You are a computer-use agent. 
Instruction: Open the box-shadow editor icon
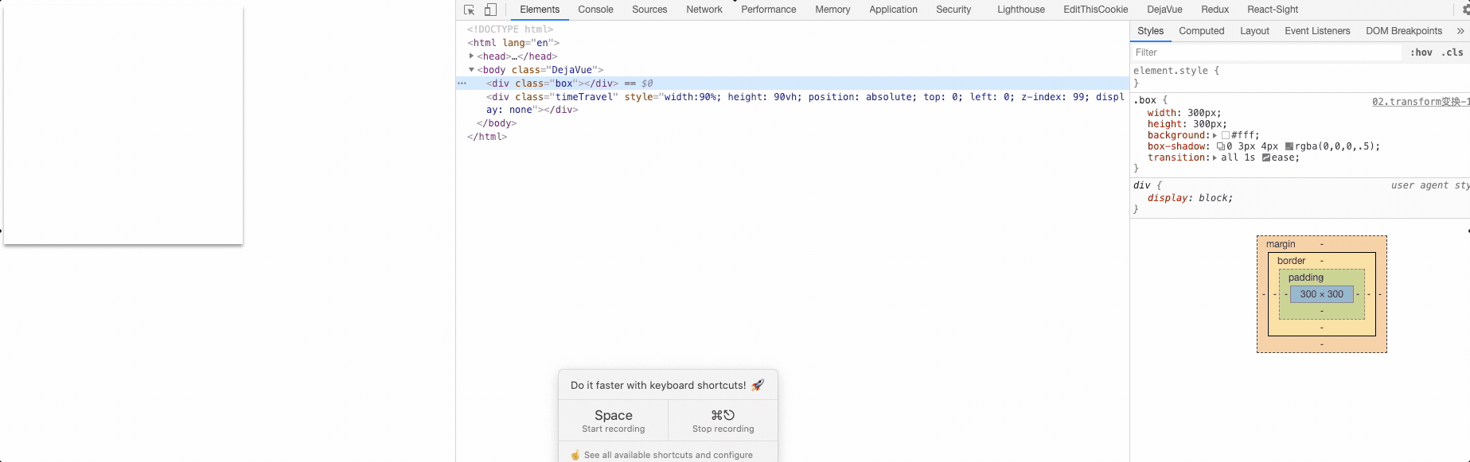[1220, 146]
